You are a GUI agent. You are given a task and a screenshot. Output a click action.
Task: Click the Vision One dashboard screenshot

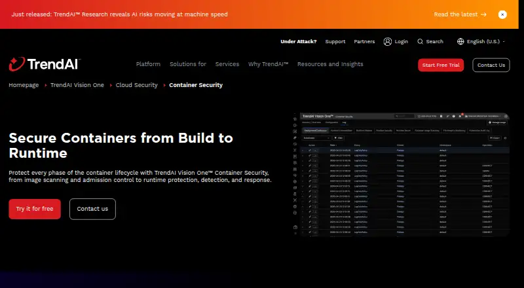(401, 174)
